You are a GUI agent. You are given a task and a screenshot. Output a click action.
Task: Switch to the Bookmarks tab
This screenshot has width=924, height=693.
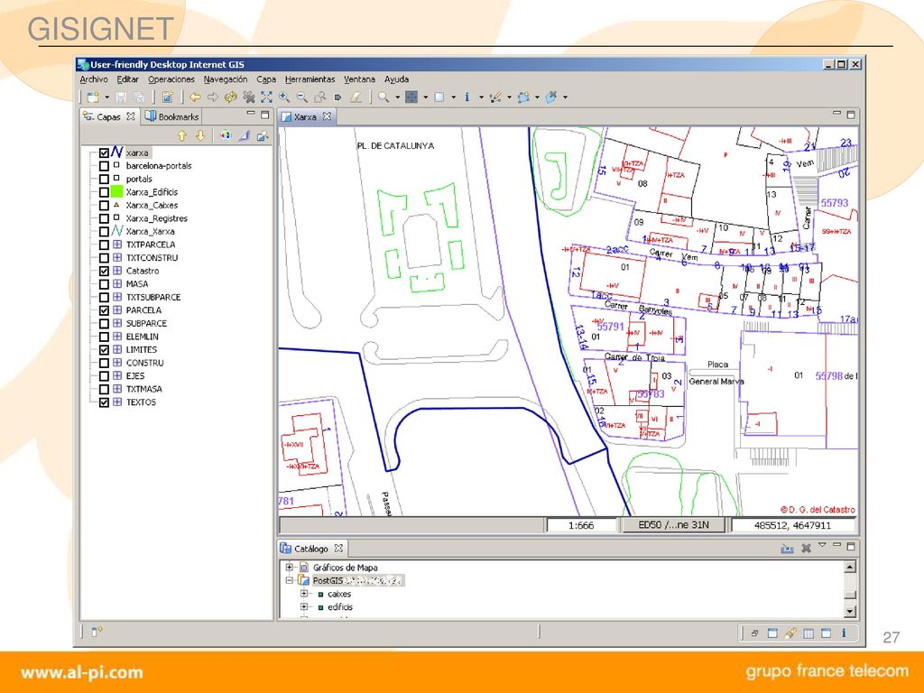[172, 116]
